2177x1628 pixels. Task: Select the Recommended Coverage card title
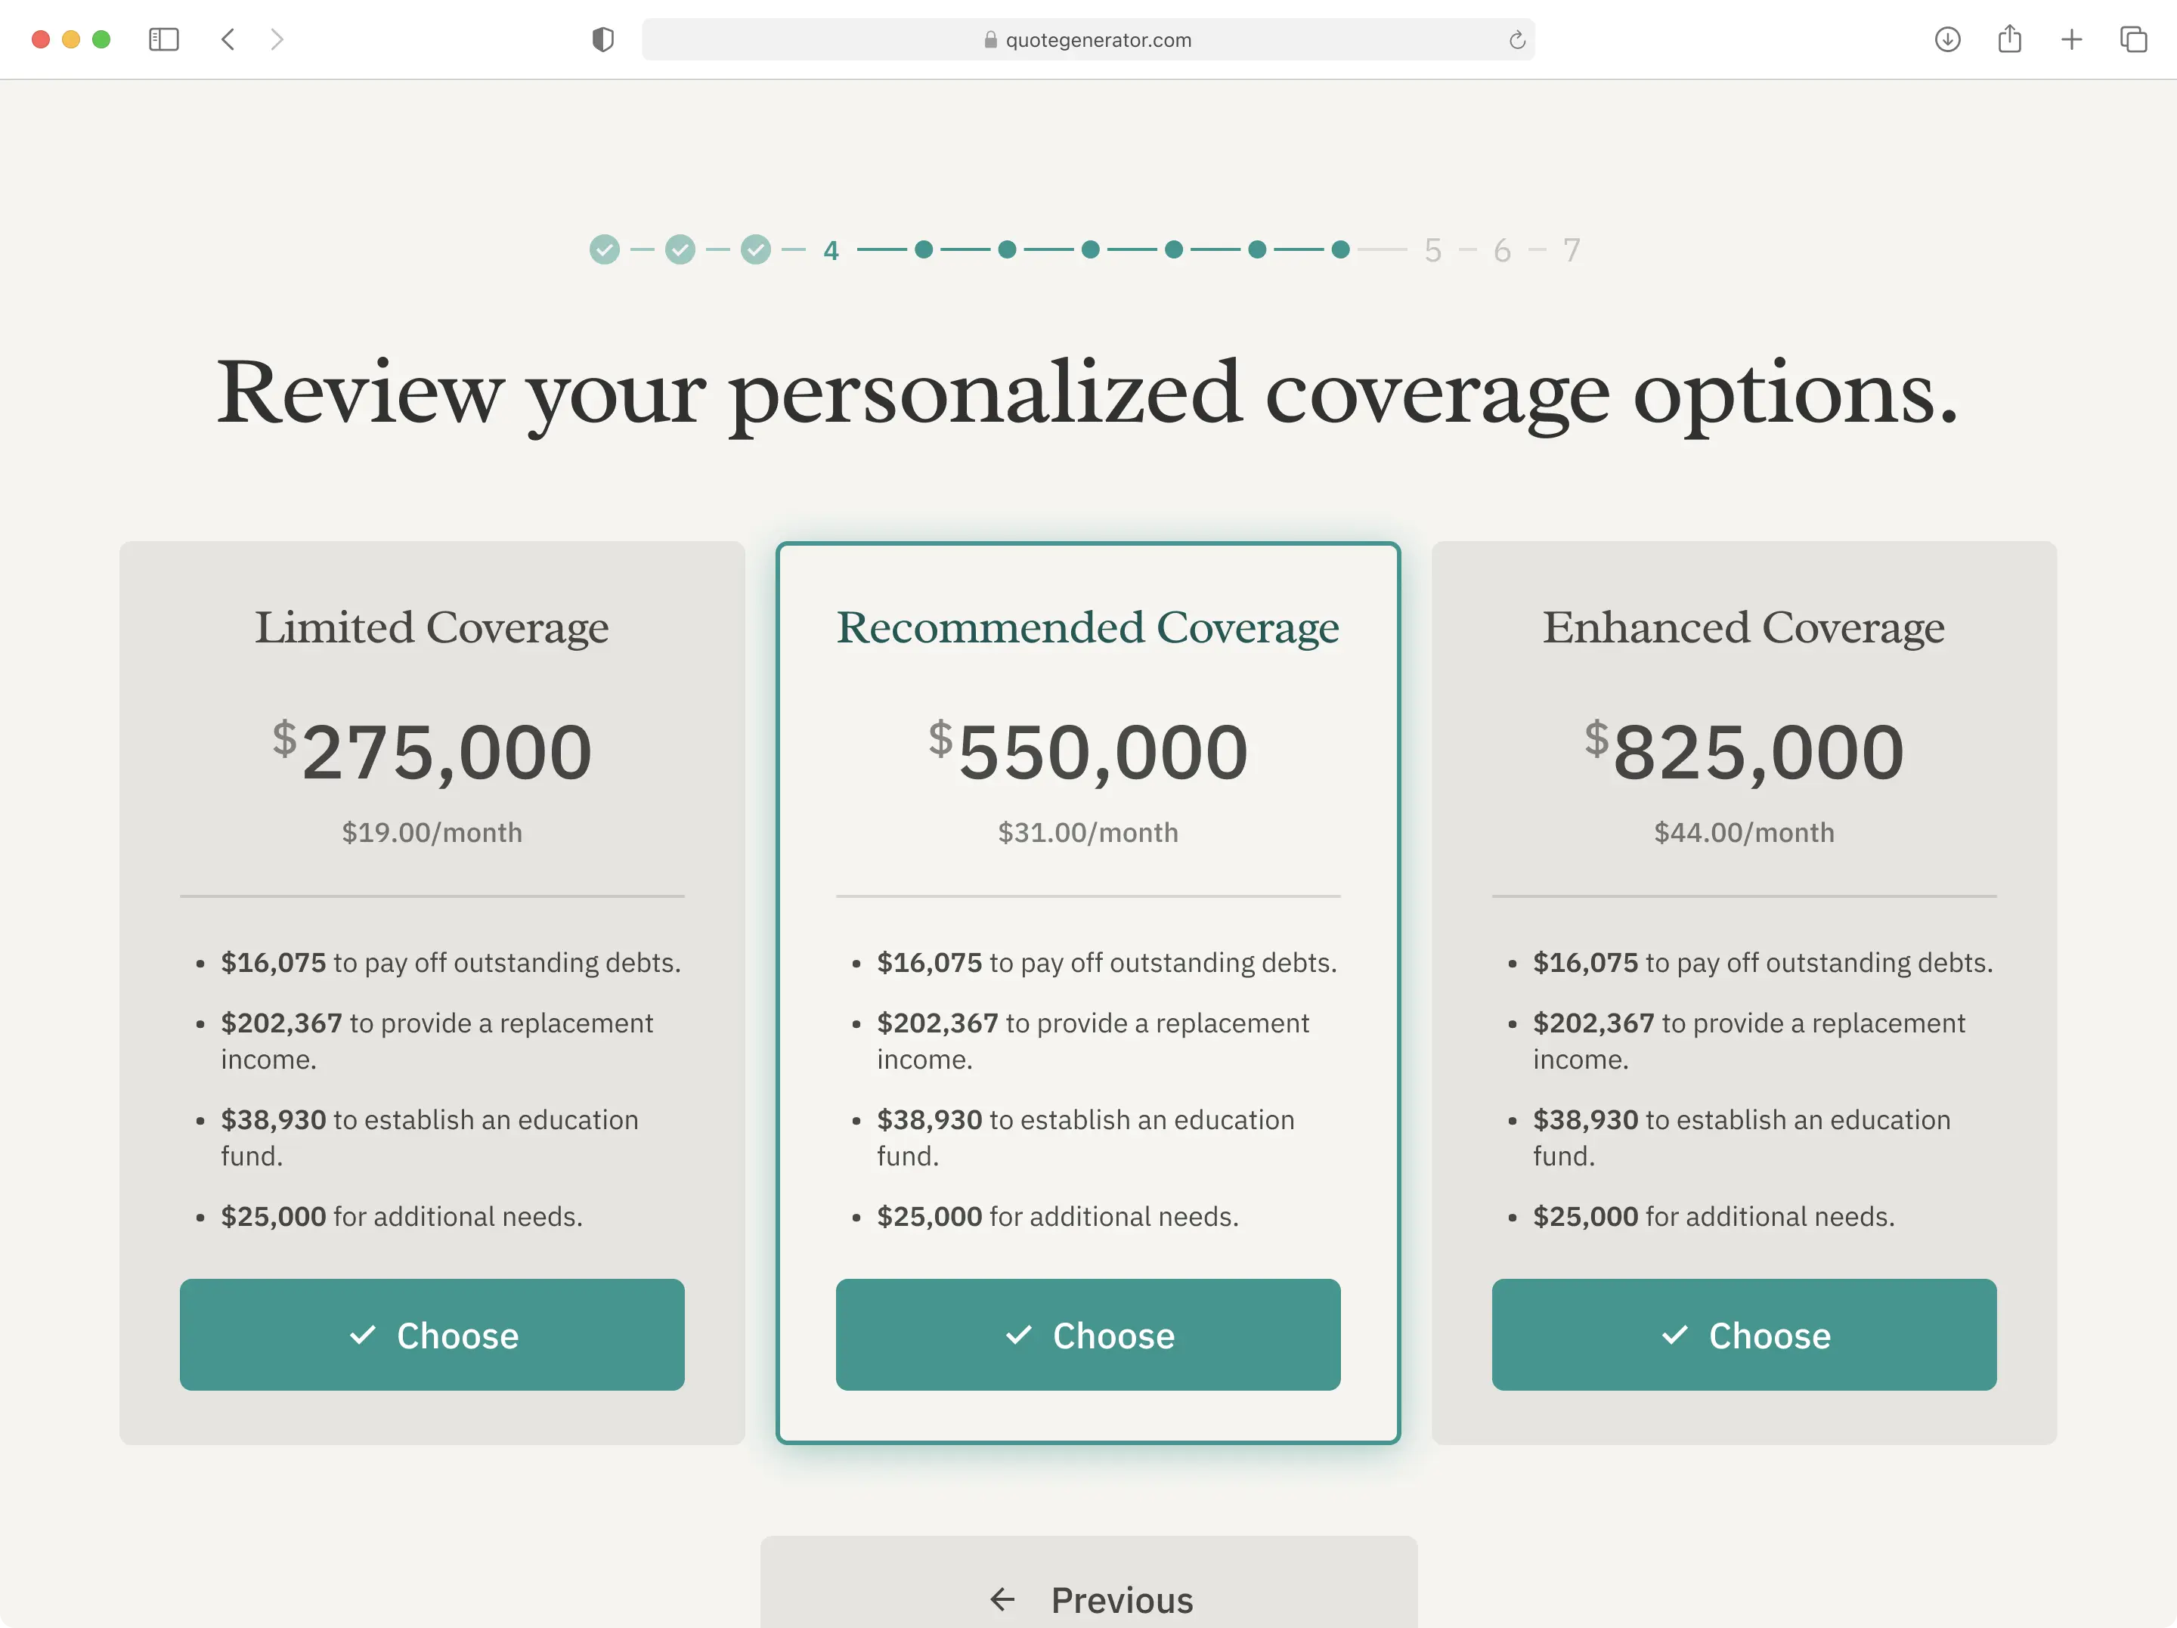point(1088,628)
